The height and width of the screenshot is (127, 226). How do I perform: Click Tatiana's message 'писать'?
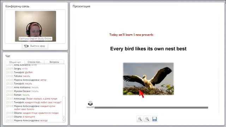pyautogui.click(x=26, y=76)
